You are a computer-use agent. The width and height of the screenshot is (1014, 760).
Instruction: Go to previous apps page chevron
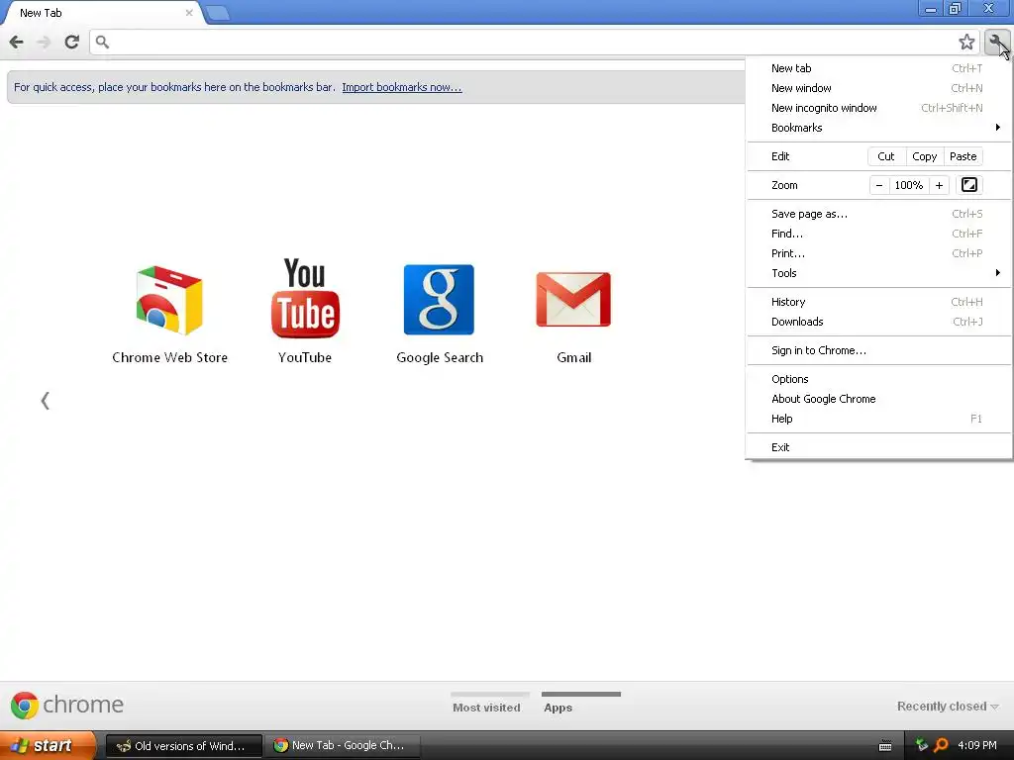[x=45, y=401]
